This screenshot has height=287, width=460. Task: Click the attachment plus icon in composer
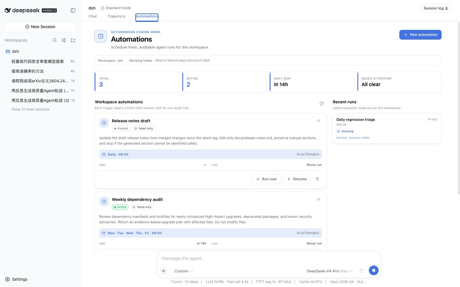(164, 271)
